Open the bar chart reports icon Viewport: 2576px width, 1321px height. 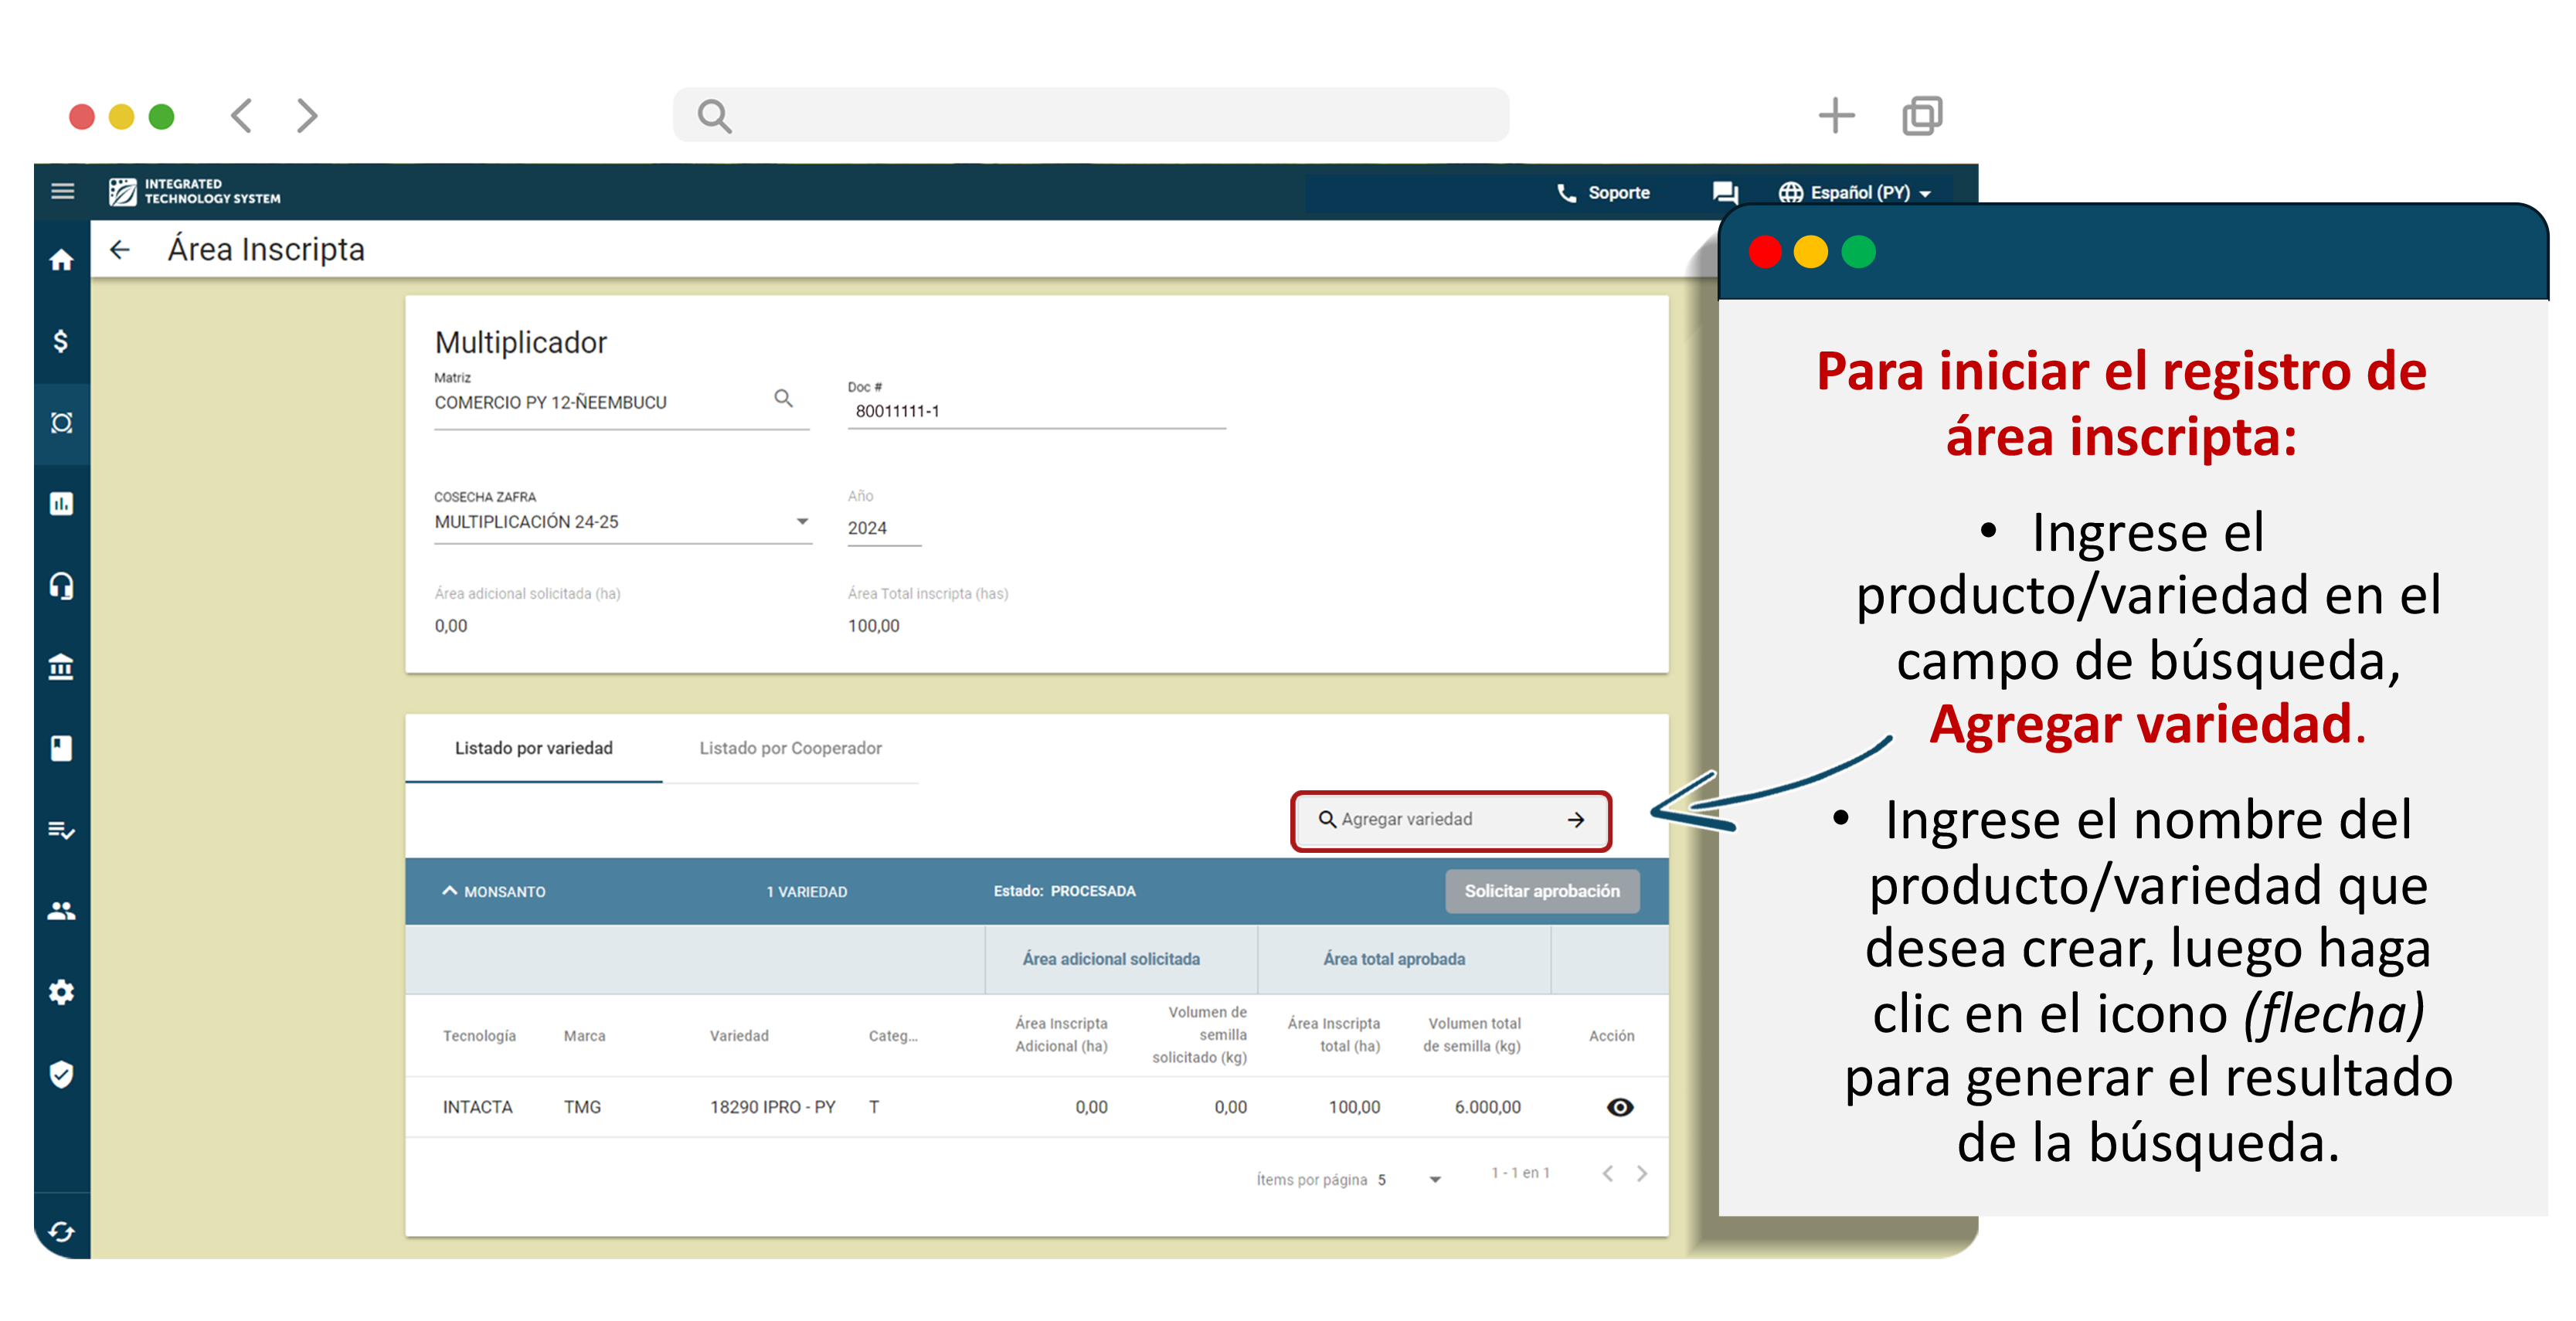62,504
